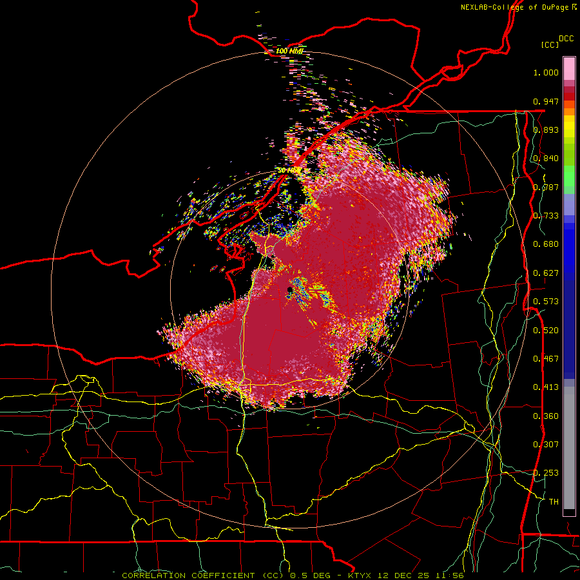Click the 0.840 color scale value
Viewport: 580px width, 580px height.
click(x=546, y=159)
